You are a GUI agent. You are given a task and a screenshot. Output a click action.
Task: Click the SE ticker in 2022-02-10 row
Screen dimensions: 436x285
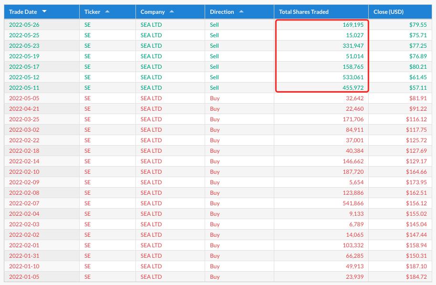pos(87,172)
